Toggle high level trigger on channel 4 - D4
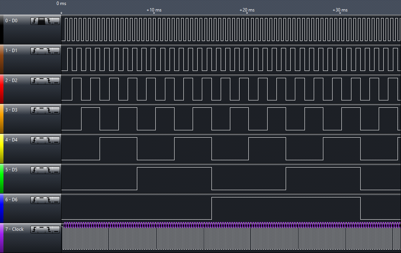Screen dimensions: 401x253 [42, 140]
